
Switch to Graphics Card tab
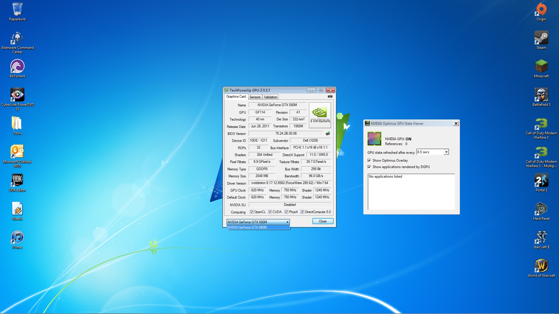click(x=236, y=97)
